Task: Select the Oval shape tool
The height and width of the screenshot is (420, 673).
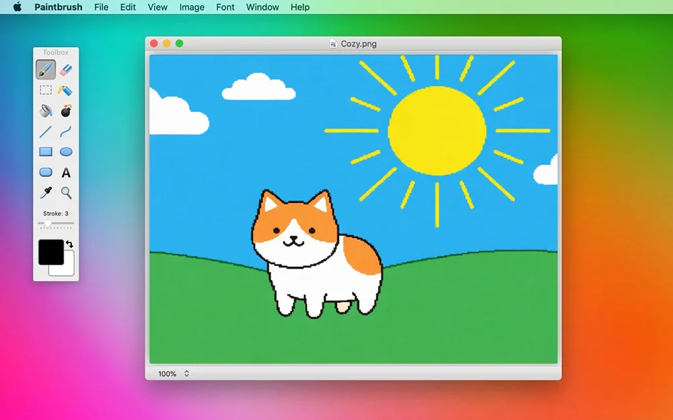Action: pyautogui.click(x=66, y=151)
